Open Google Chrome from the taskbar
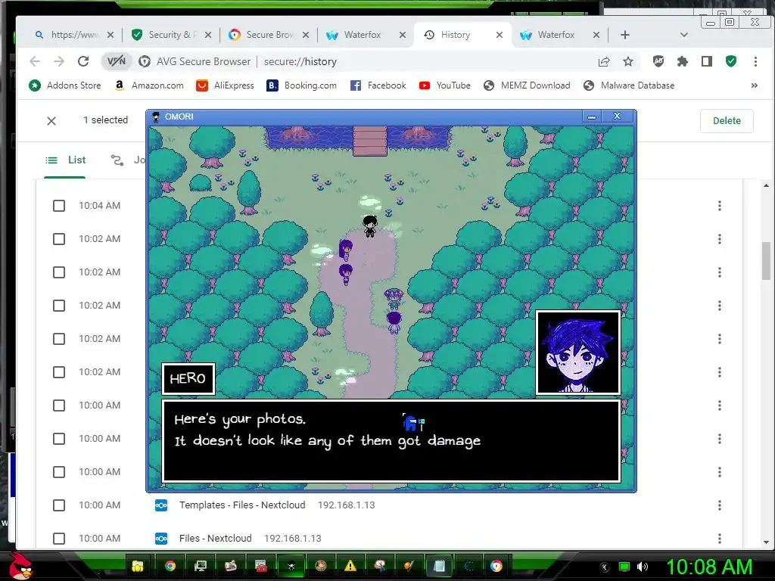Screen dimensions: 775x581 [170, 566]
